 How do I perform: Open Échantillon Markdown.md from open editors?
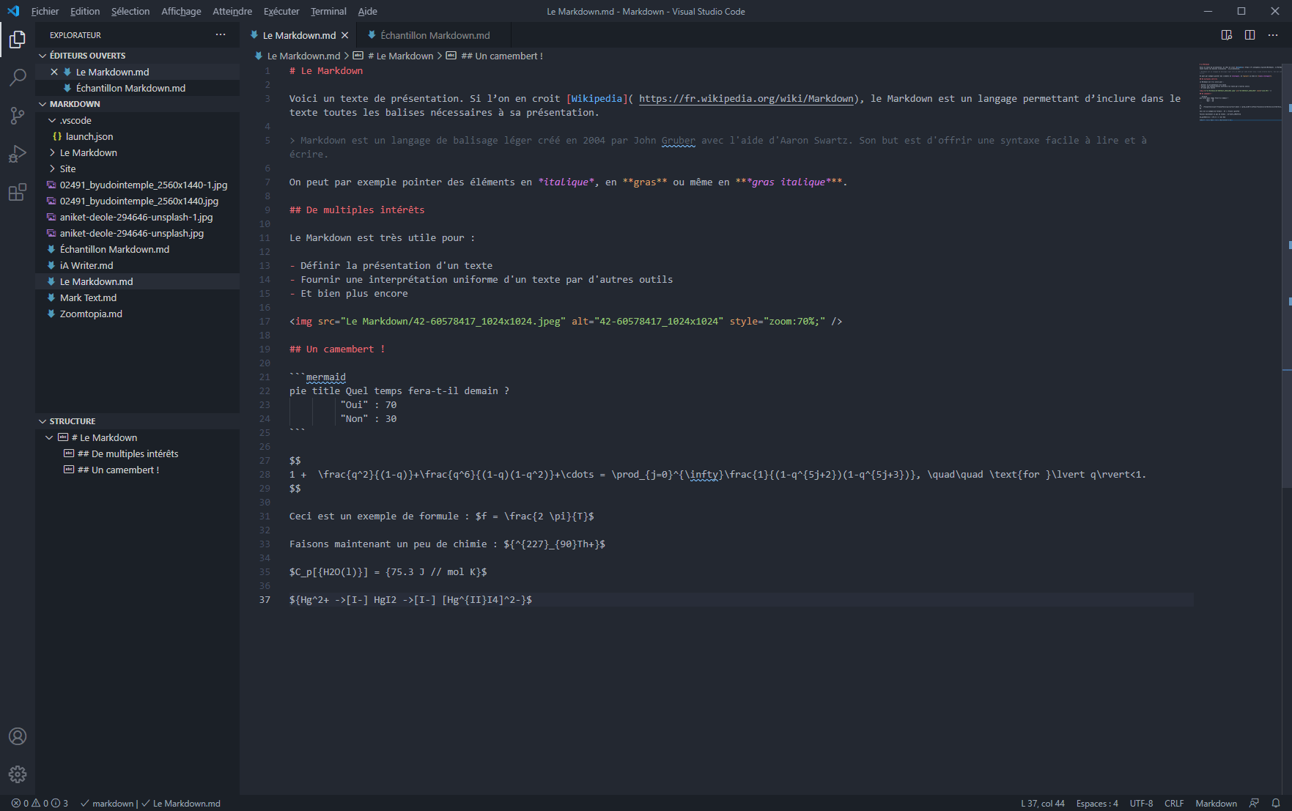(x=130, y=88)
